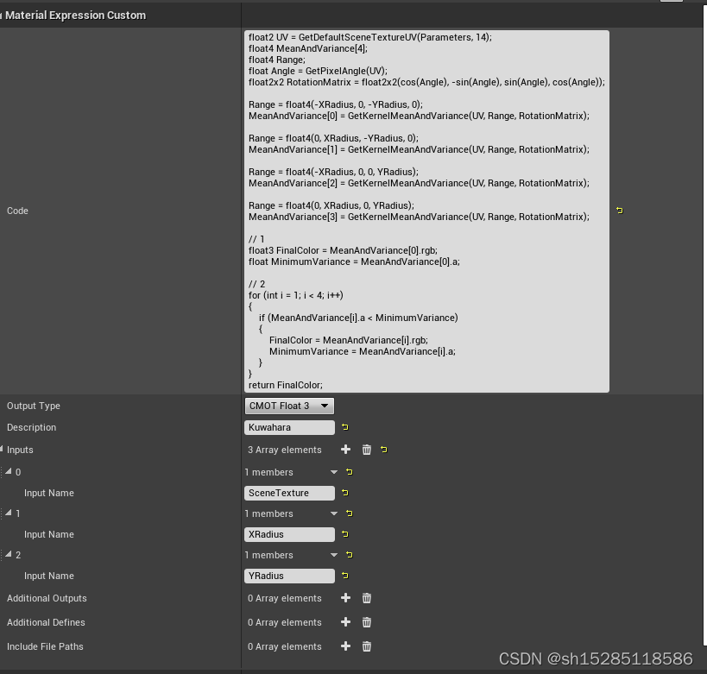Reset the SceneTexture input name

point(345,493)
